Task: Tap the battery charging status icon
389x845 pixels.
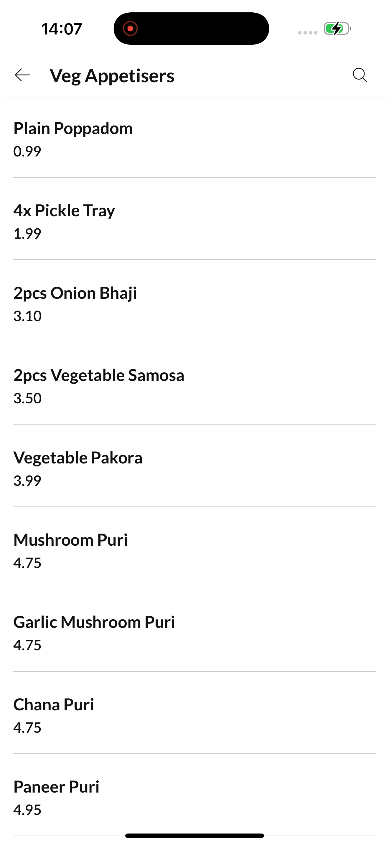Action: tap(337, 29)
